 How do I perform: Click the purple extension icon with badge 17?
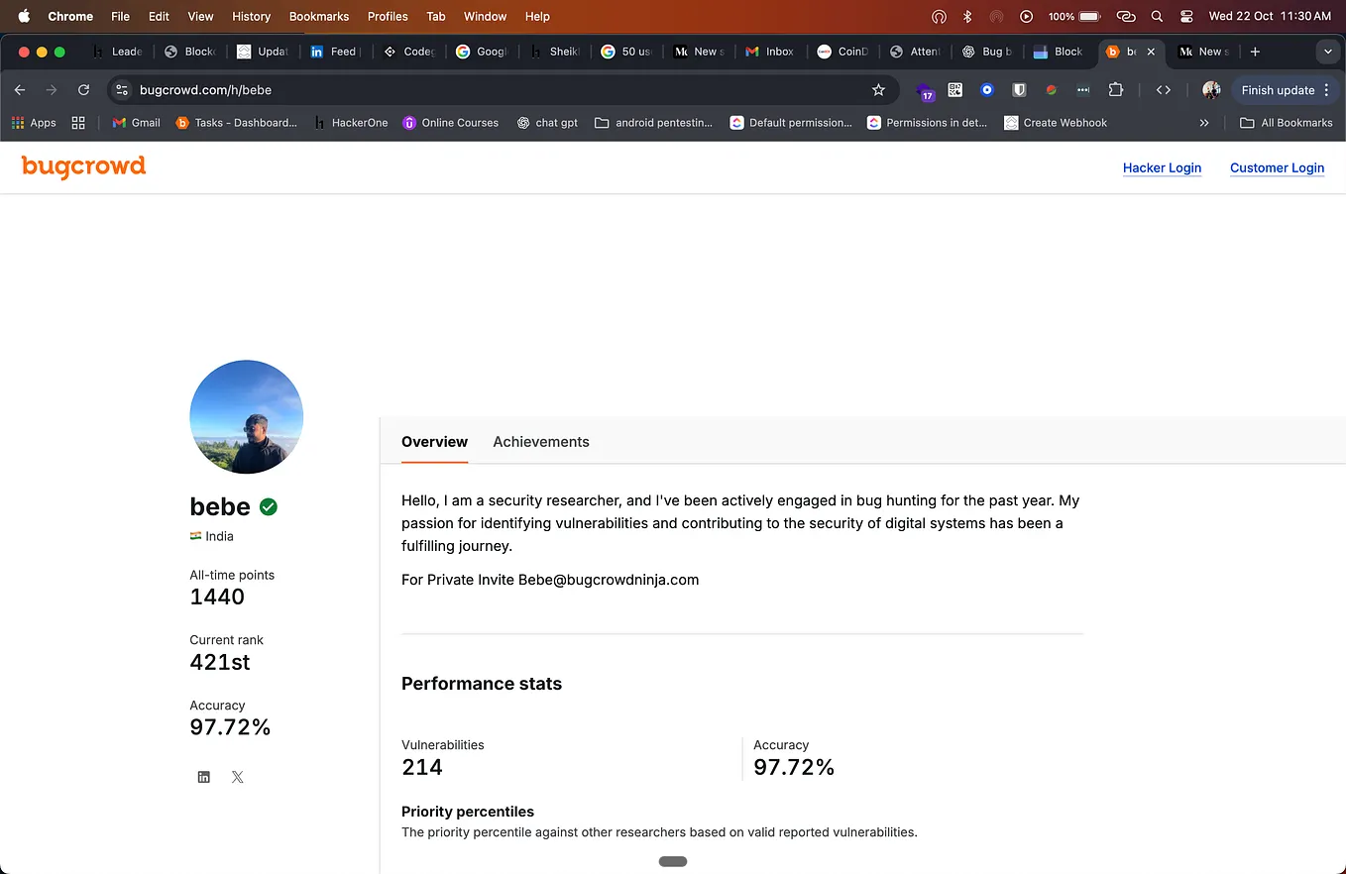point(925,91)
